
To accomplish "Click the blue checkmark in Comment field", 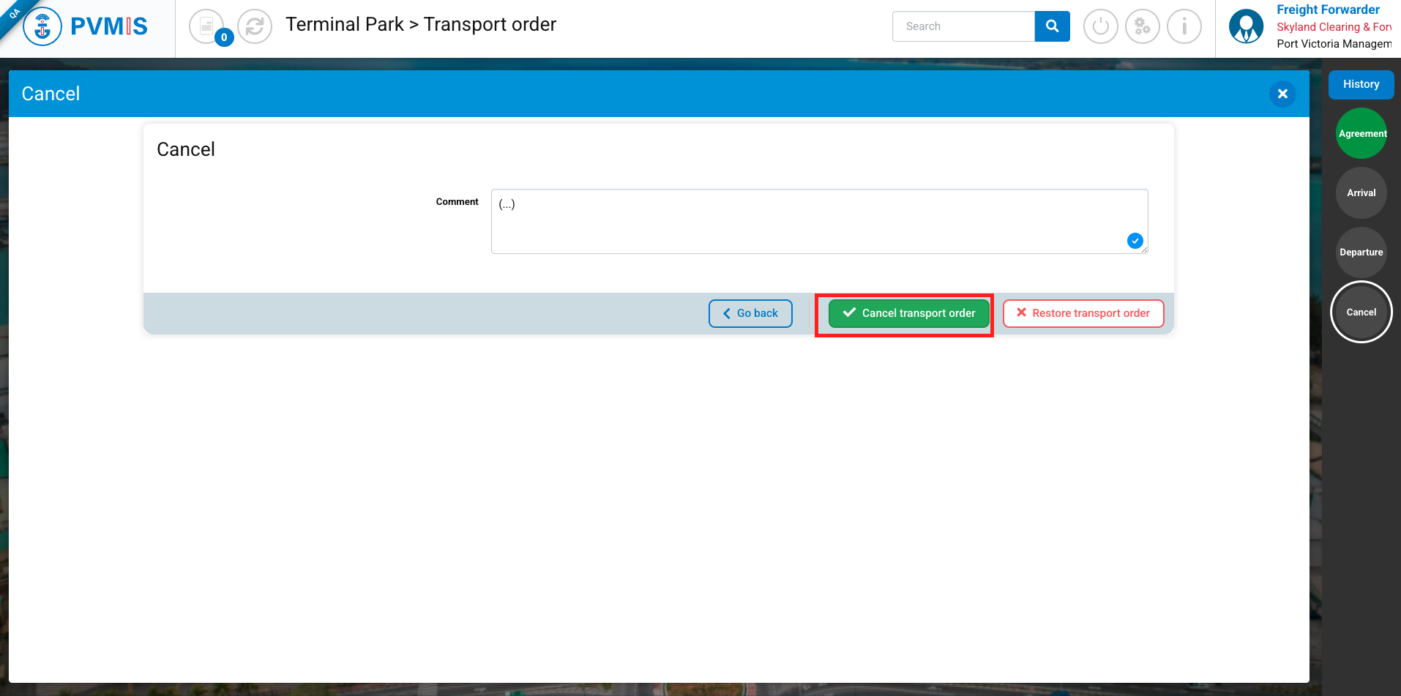I will (x=1135, y=241).
